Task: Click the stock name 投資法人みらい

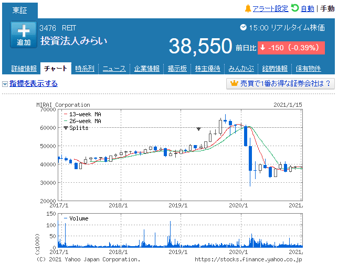Action: (73, 41)
